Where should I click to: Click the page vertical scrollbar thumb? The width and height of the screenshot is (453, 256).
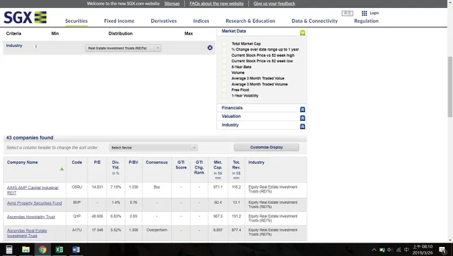(x=450, y=87)
